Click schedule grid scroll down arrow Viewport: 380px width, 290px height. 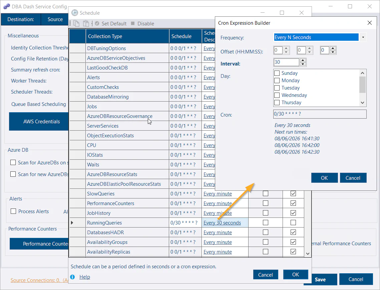coord(308,254)
